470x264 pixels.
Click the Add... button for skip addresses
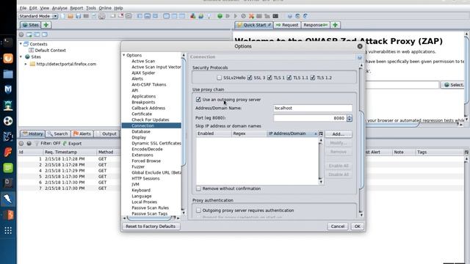click(x=339, y=134)
